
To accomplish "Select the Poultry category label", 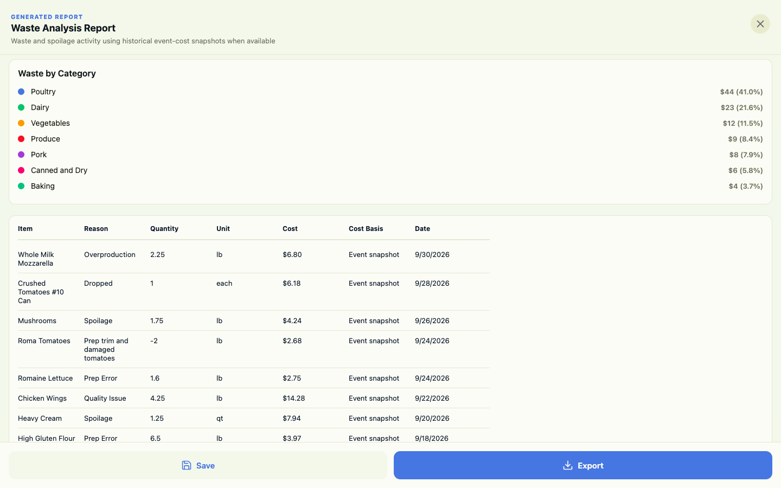I will [43, 92].
